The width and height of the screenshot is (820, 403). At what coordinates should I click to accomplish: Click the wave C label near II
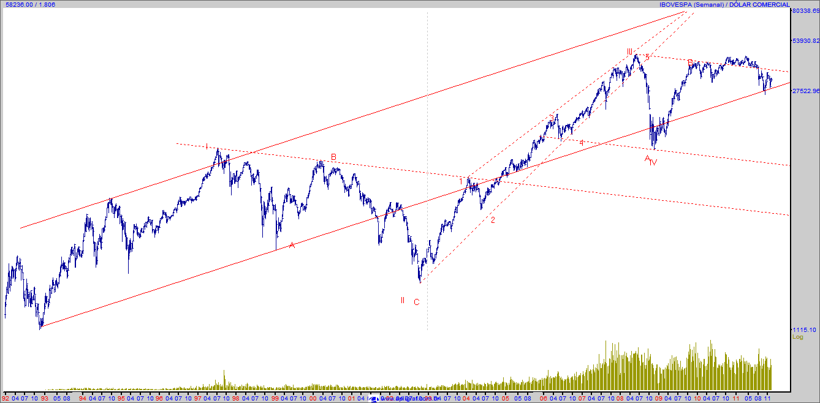[x=417, y=302]
